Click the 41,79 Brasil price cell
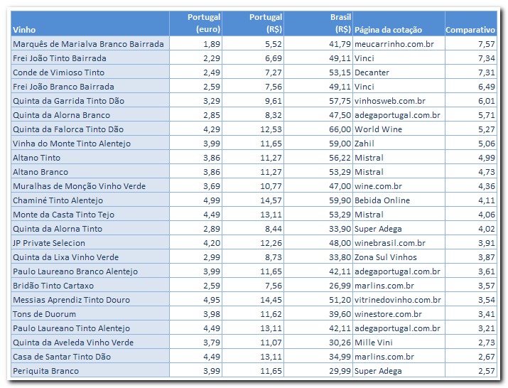This screenshot has height=388, width=508. tap(318, 43)
